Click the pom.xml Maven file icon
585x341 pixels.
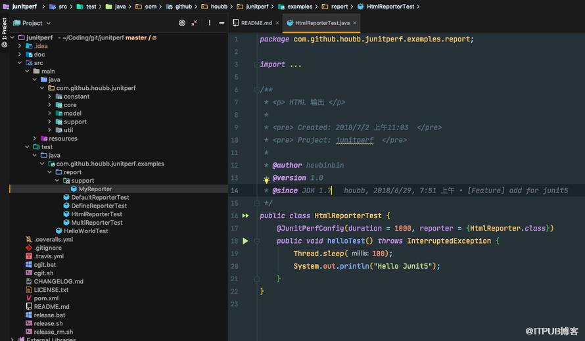(x=29, y=298)
